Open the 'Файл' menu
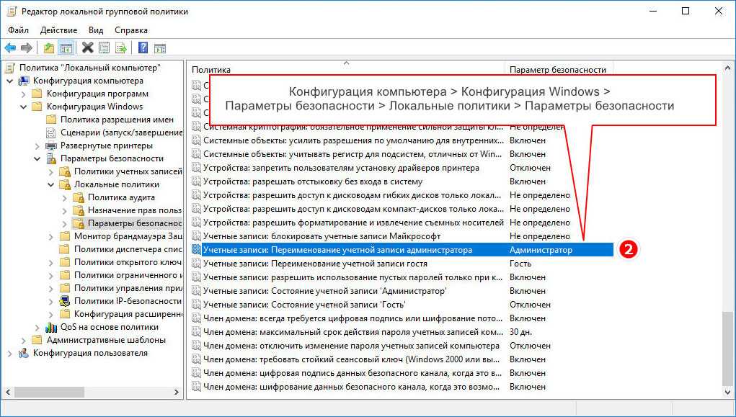The height and width of the screenshot is (417, 736). [18, 30]
